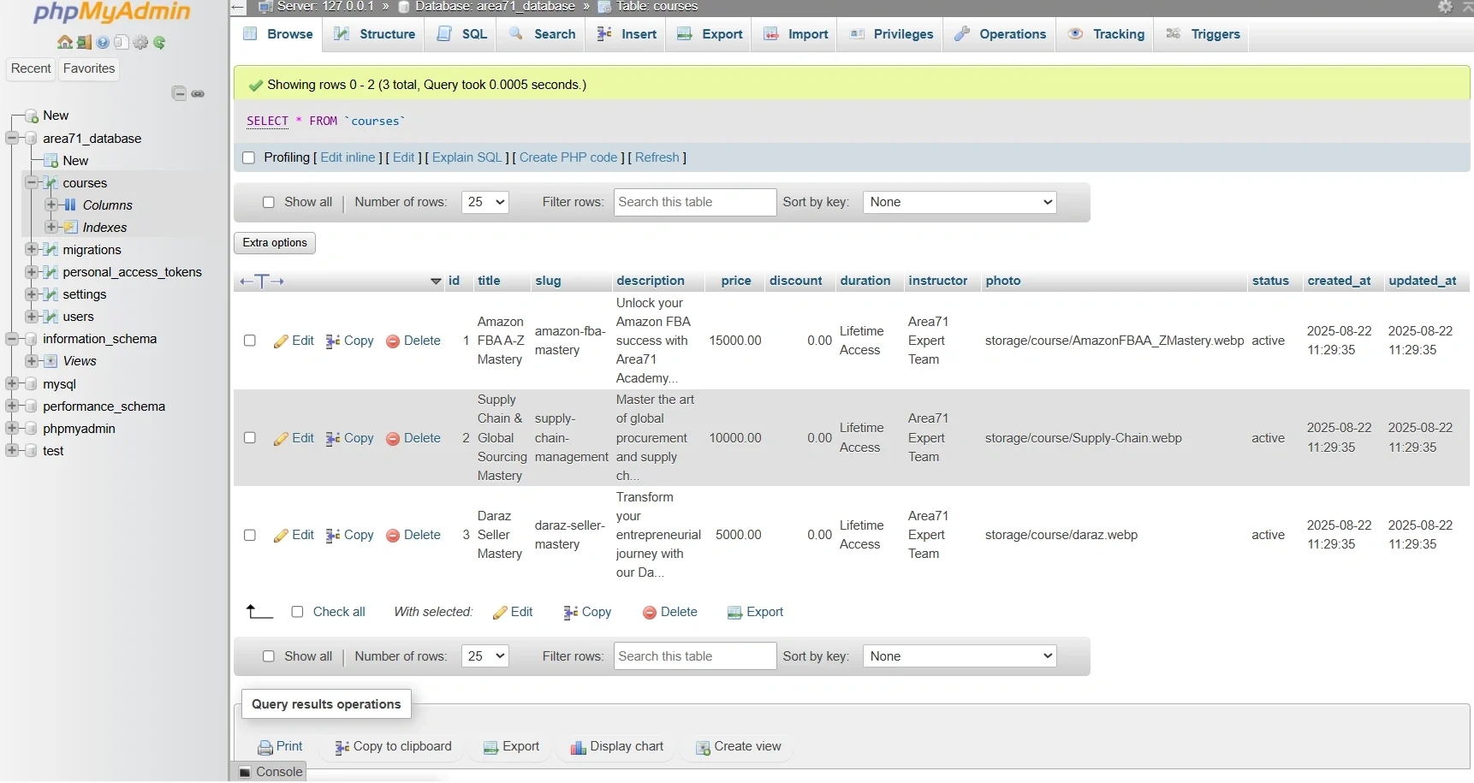Collapse the courses table in sidebar tree
The height and width of the screenshot is (783, 1474).
coord(32,183)
